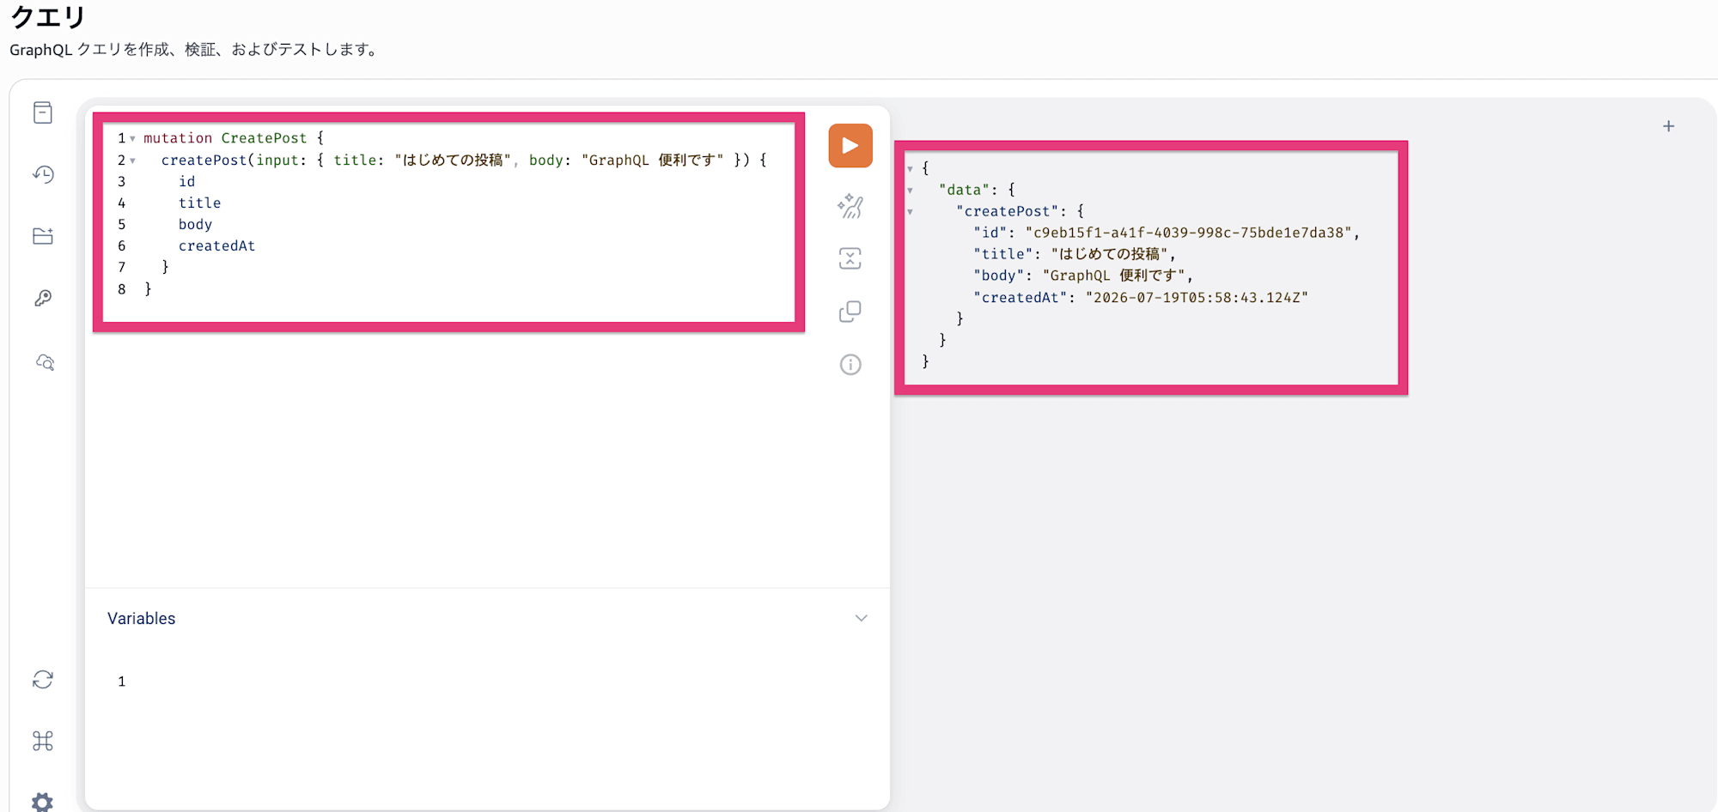
Task: Run the CreatePost mutation with play button
Action: (x=850, y=146)
